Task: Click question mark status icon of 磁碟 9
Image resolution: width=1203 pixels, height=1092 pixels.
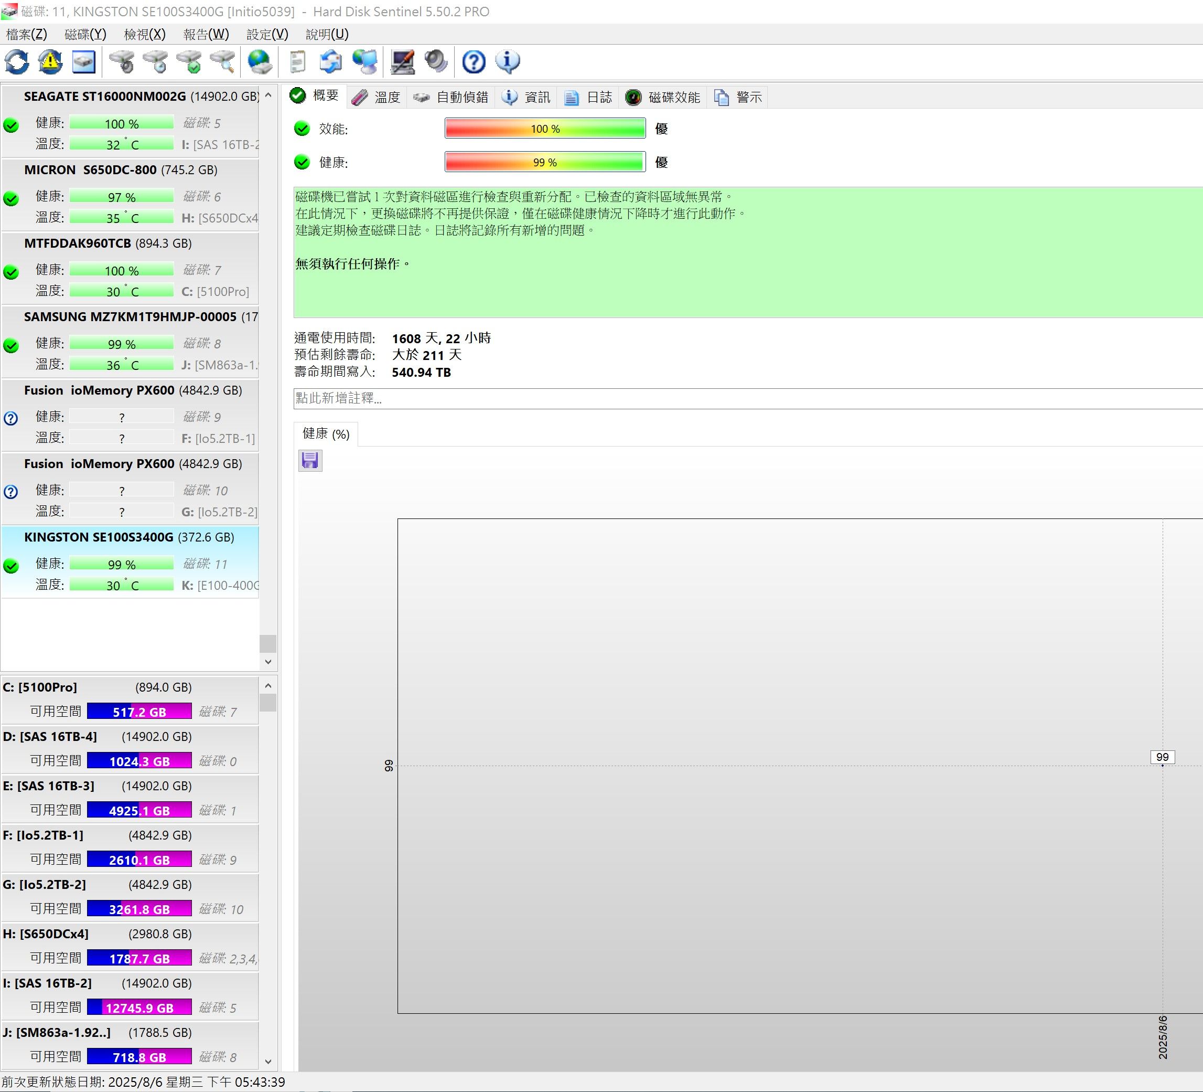Action: pyautogui.click(x=10, y=419)
